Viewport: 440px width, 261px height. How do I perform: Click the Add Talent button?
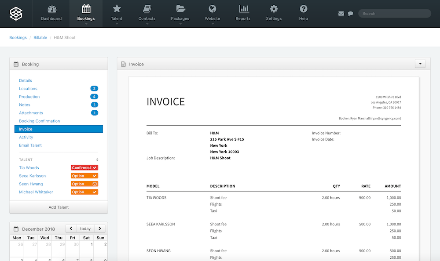tap(59, 207)
